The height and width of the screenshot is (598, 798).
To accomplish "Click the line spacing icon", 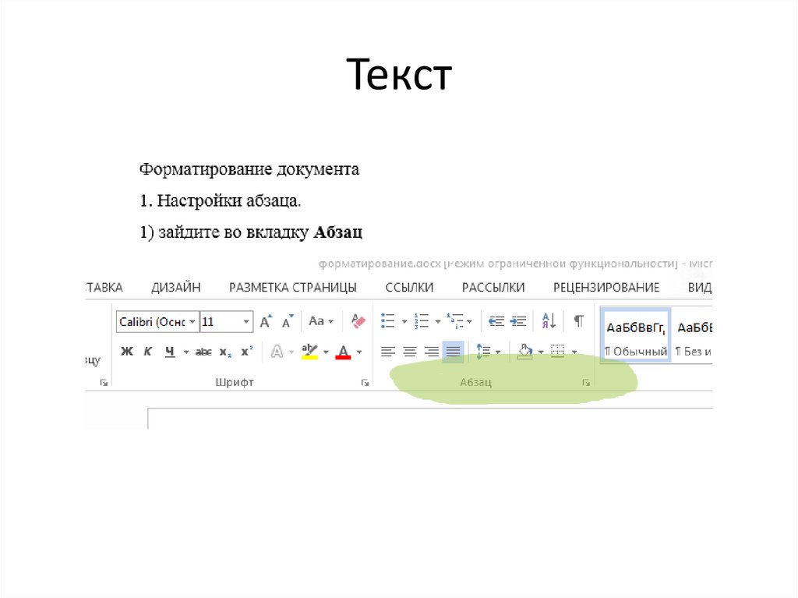I will [x=483, y=352].
